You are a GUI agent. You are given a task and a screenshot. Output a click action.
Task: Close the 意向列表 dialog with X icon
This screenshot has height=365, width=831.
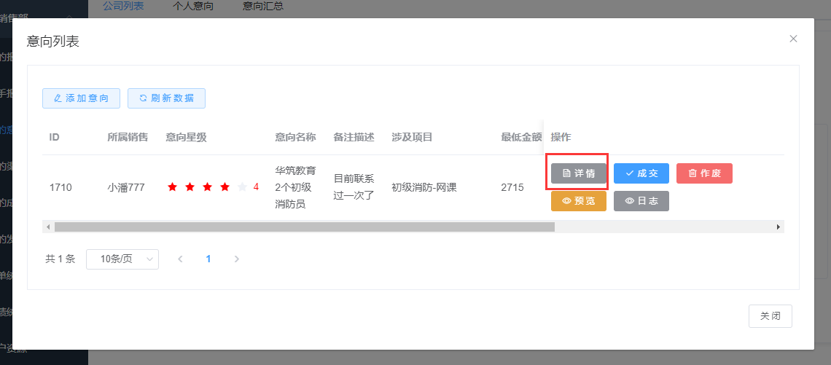(x=793, y=39)
